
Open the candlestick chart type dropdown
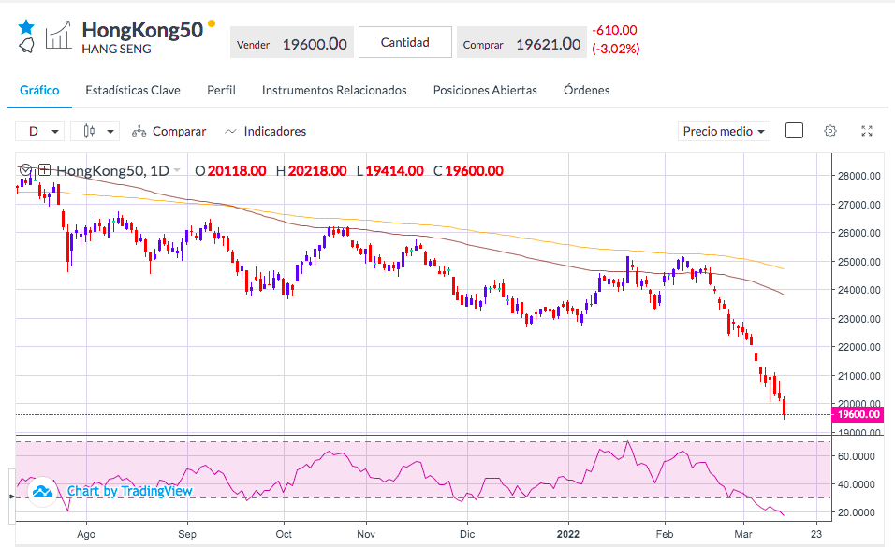[95, 131]
